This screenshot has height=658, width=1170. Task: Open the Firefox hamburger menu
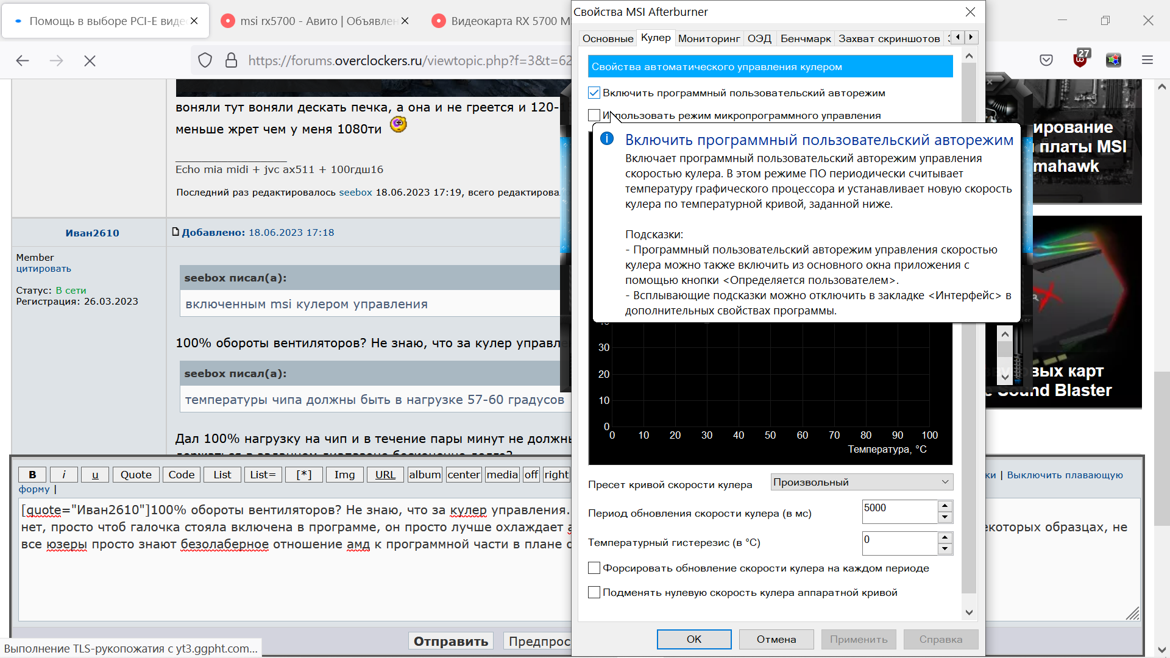(1147, 60)
